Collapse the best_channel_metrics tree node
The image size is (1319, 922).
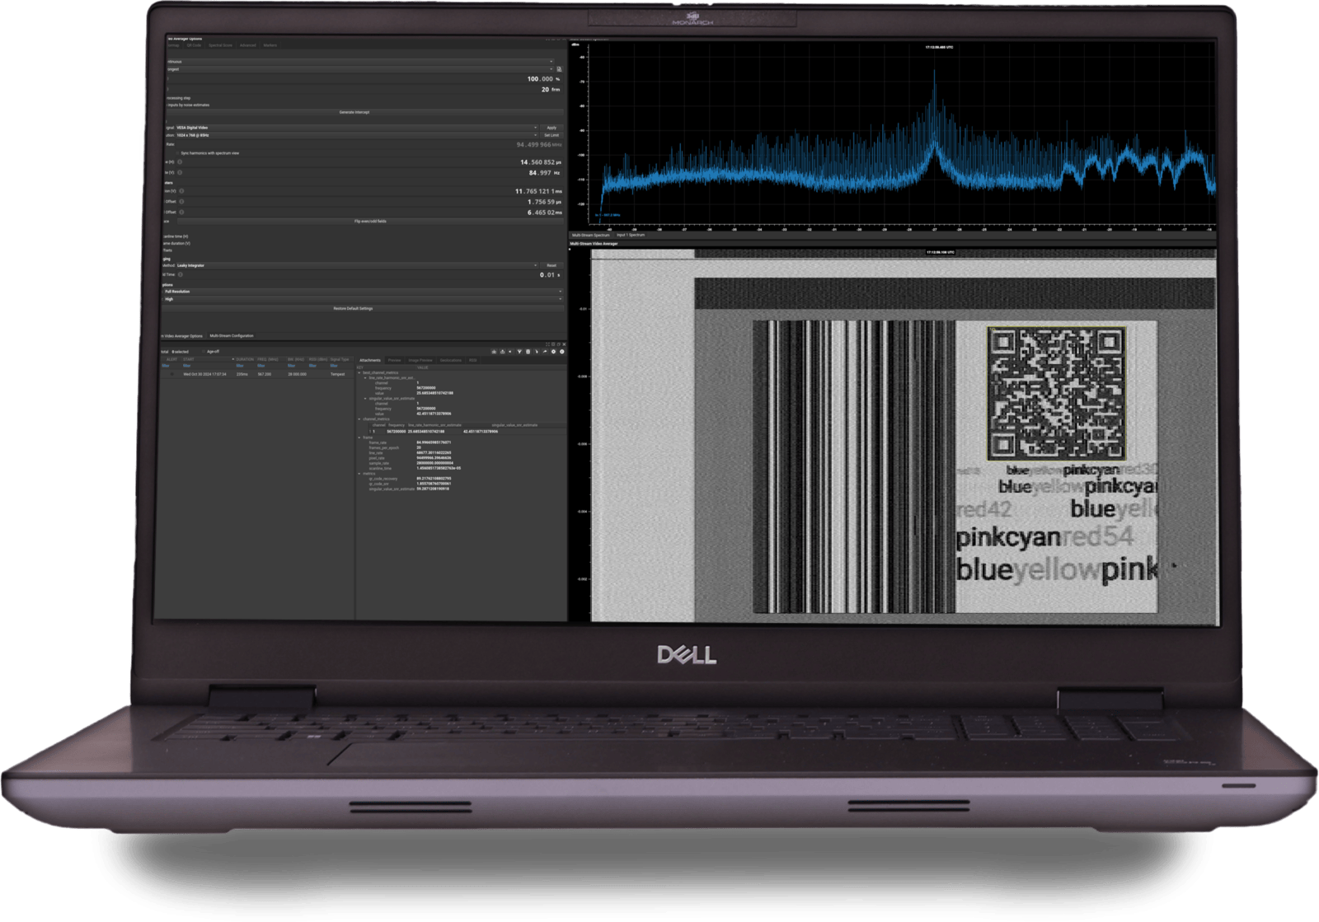click(x=361, y=372)
